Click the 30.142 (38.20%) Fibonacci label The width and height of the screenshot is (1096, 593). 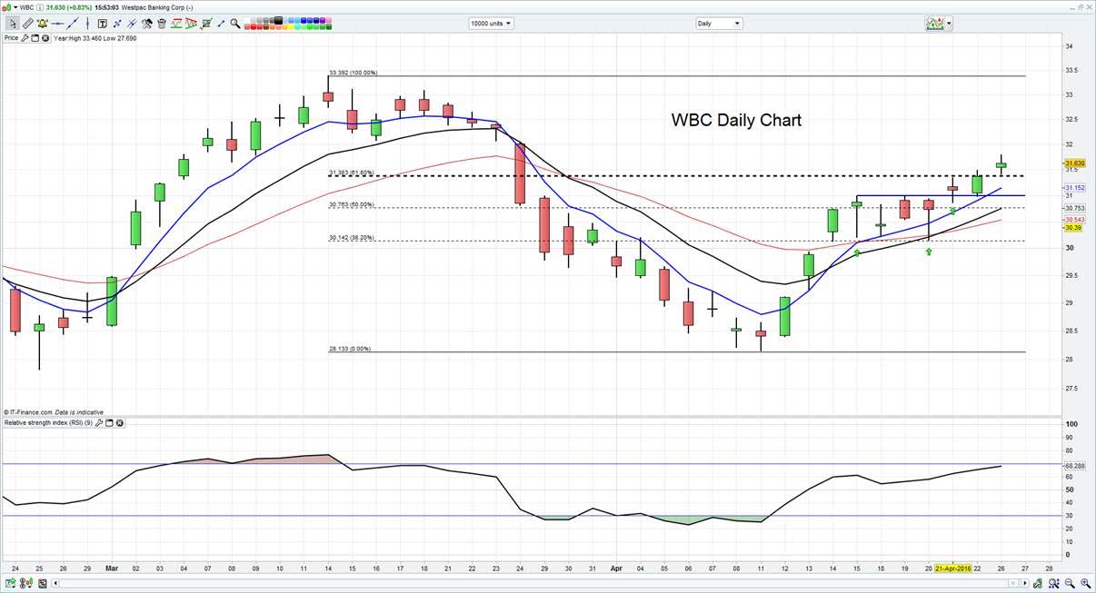click(x=351, y=238)
